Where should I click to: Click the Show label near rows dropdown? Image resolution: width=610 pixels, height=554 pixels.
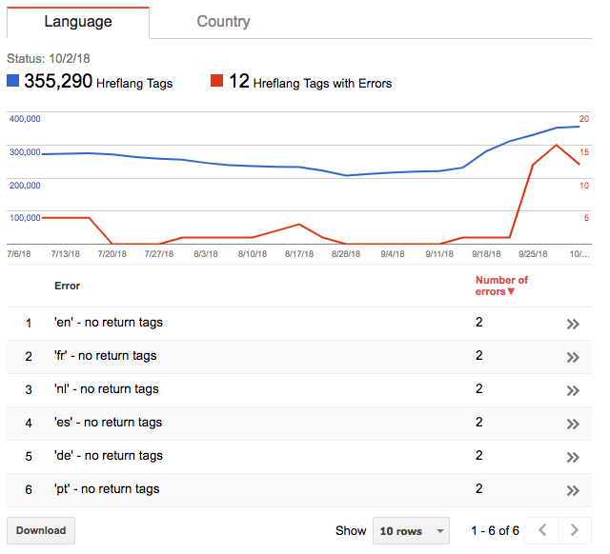click(351, 530)
